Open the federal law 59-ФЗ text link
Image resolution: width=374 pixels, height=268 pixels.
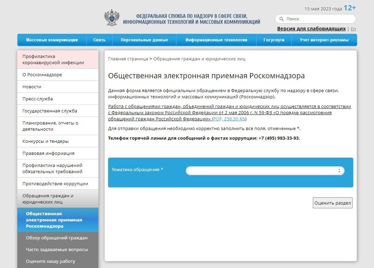(229, 112)
